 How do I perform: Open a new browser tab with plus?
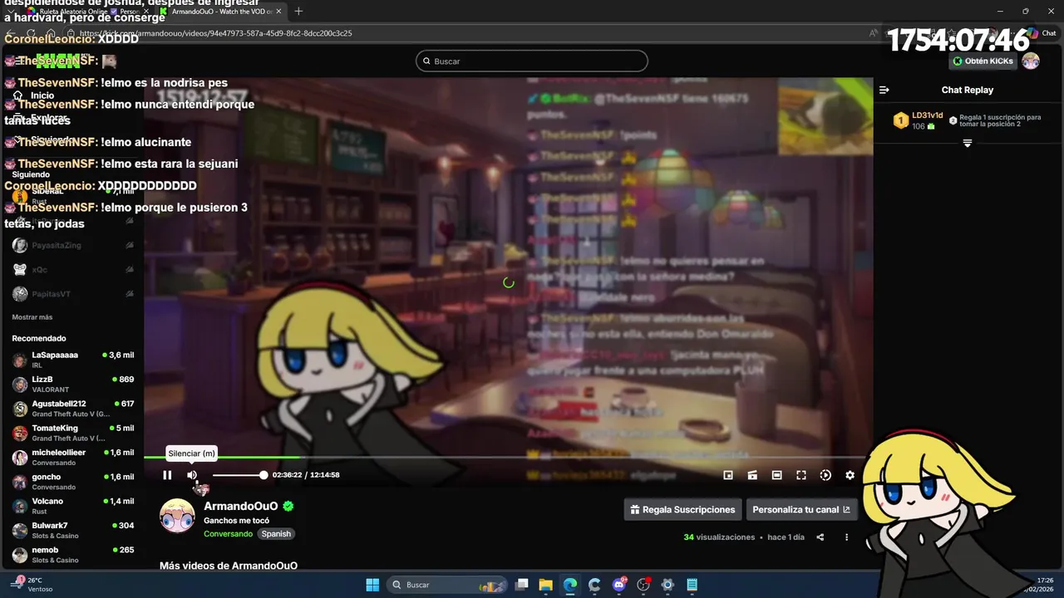pyautogui.click(x=298, y=11)
